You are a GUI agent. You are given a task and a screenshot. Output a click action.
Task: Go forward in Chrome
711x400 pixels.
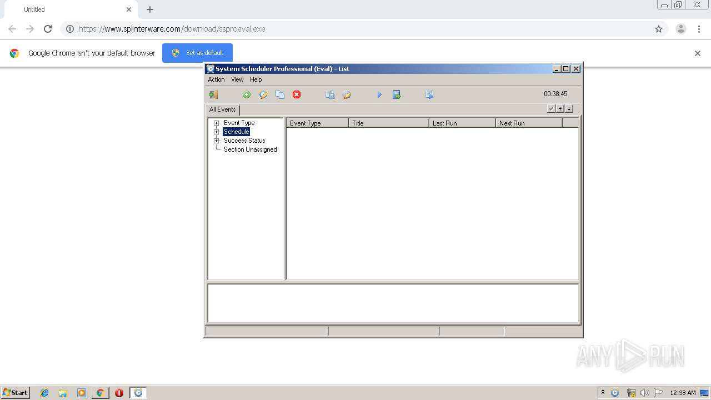click(x=30, y=29)
